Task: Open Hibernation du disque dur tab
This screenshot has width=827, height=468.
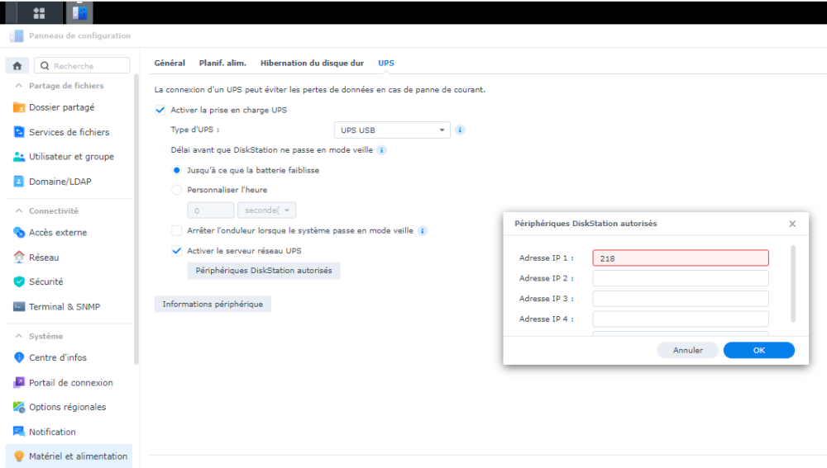Action: coord(313,64)
